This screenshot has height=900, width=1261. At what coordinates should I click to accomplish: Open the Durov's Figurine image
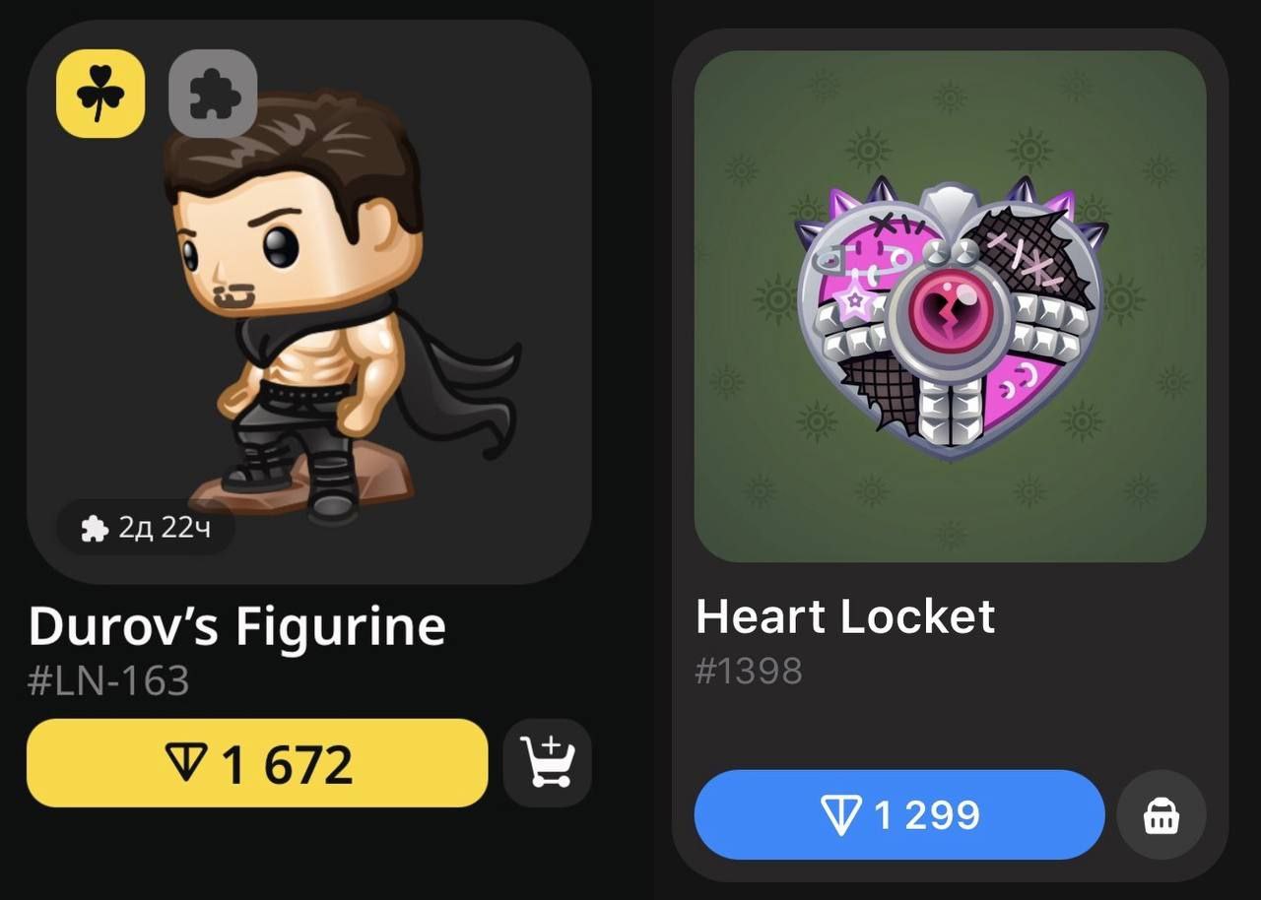pos(308,302)
